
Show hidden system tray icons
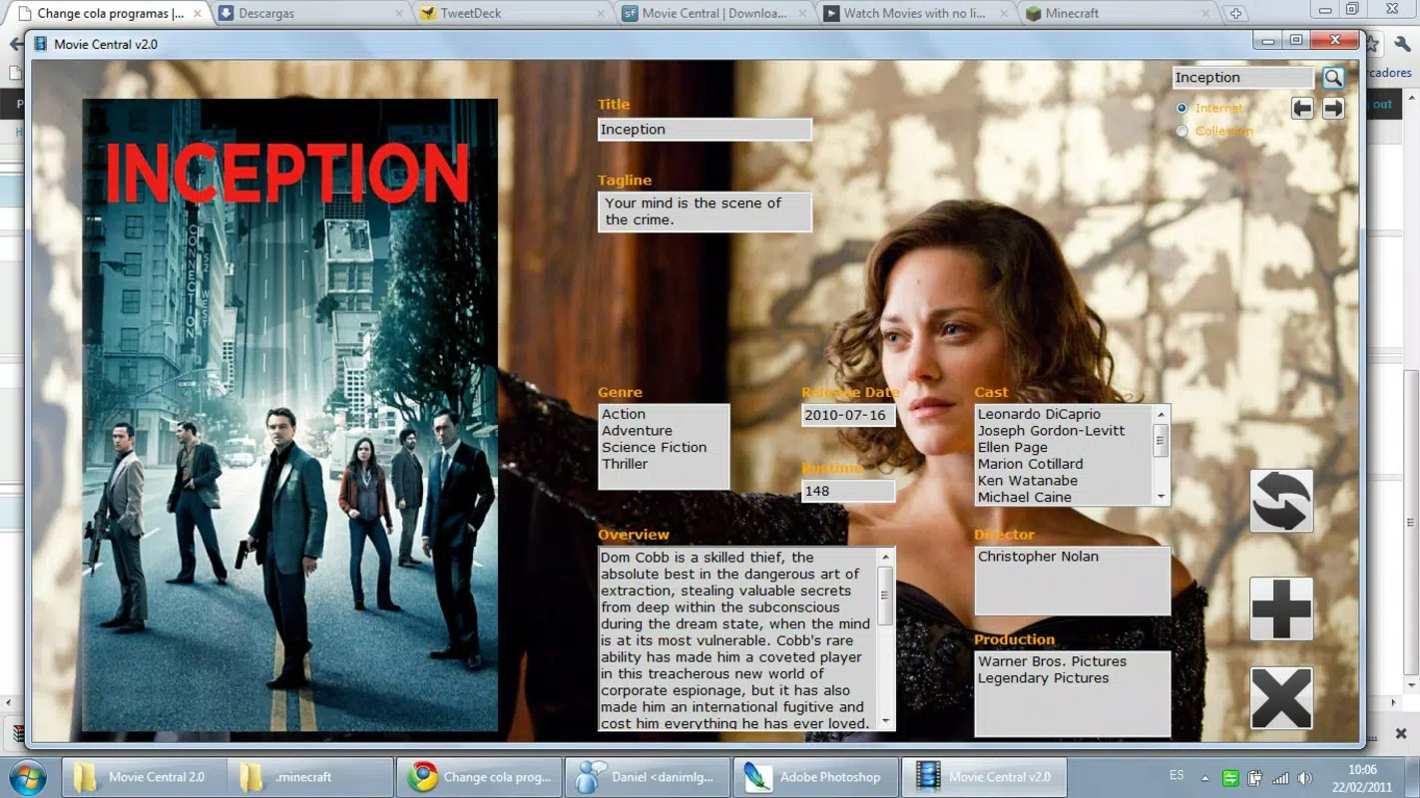pos(1204,778)
